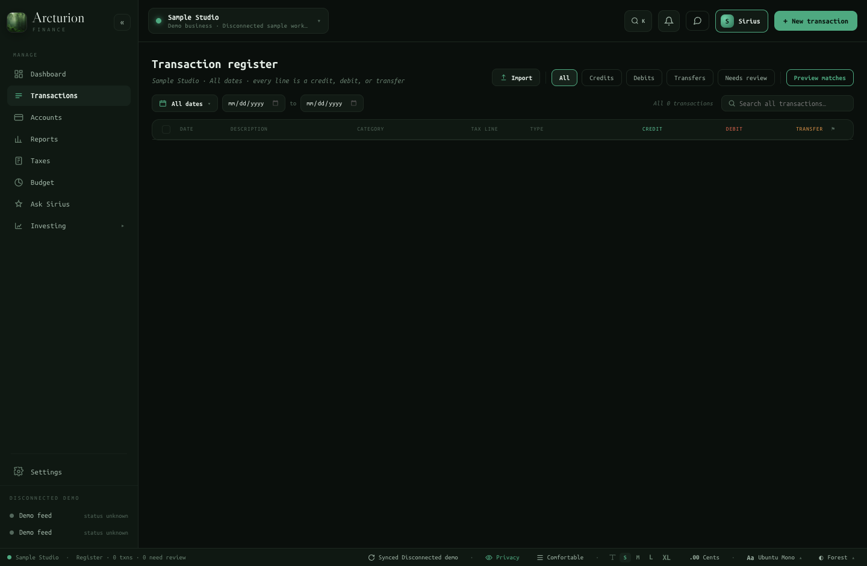The width and height of the screenshot is (867, 566).
Task: Filter by Needs review
Action: pos(746,78)
